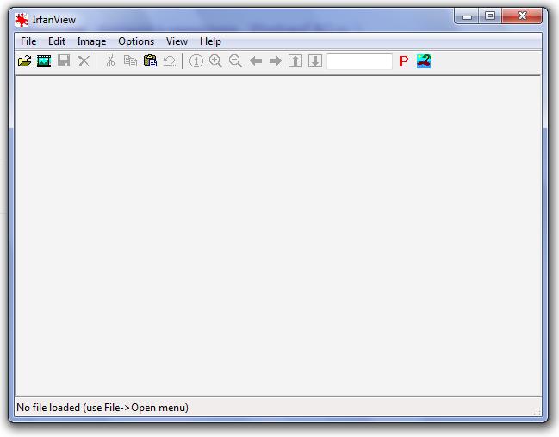Click the Undo arrow icon

[170, 61]
